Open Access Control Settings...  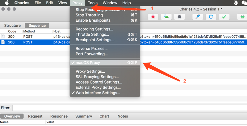tap(105, 82)
